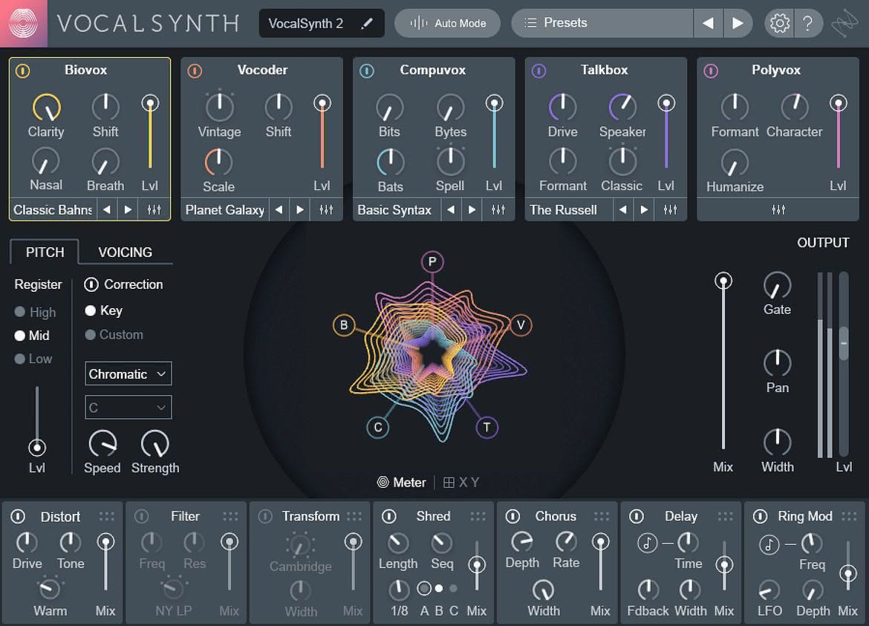Screen dimensions: 869x626
Task: Open Biovox advanced settings sliders icon
Action: (x=154, y=209)
